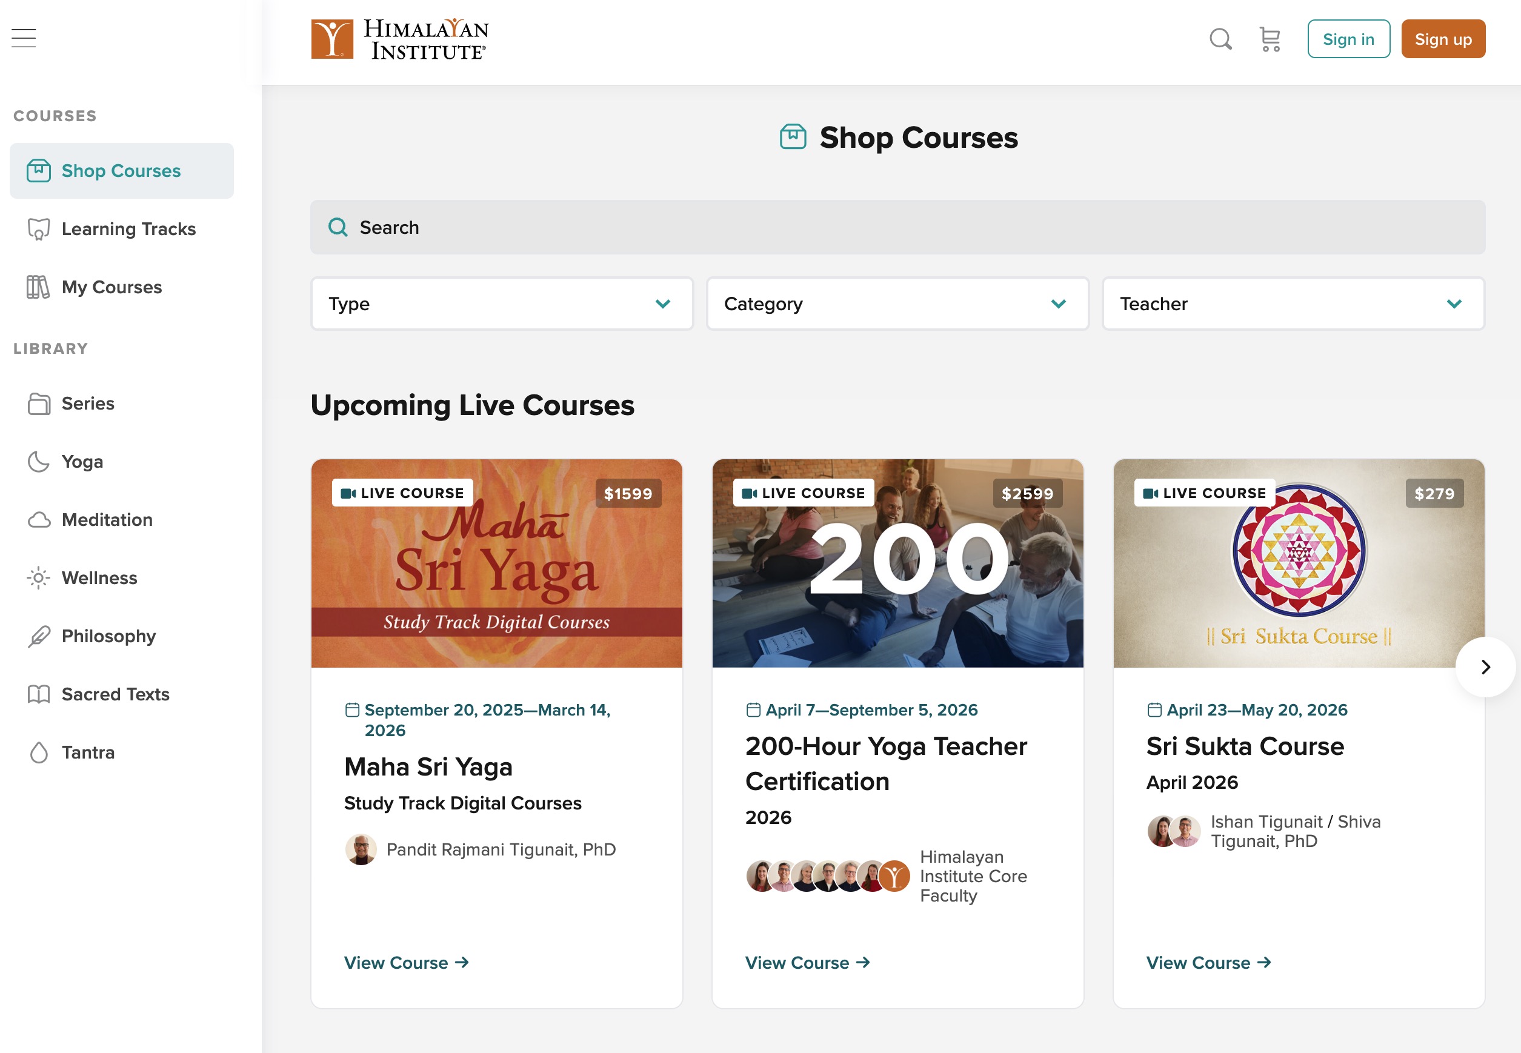
Task: Focus the course Search input field
Action: [897, 228]
